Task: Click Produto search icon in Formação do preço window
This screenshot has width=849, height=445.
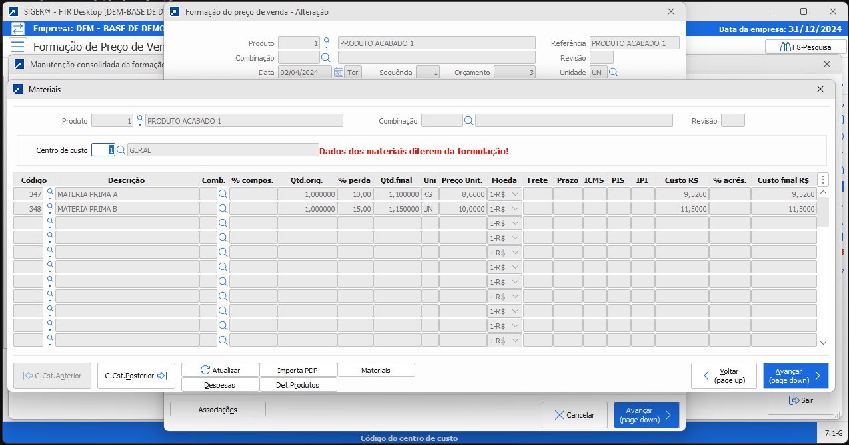Action: tap(327, 43)
